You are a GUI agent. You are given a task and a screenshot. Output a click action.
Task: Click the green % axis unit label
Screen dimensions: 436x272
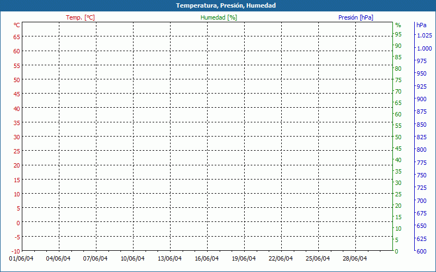(398, 25)
